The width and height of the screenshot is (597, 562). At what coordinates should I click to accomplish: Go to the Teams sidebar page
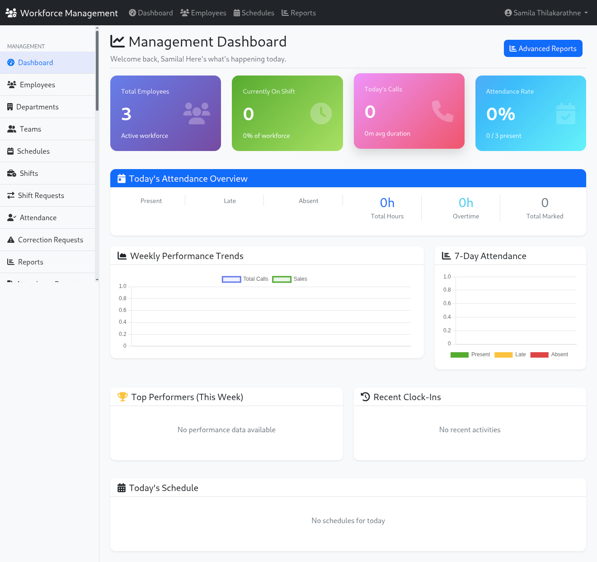(30, 129)
